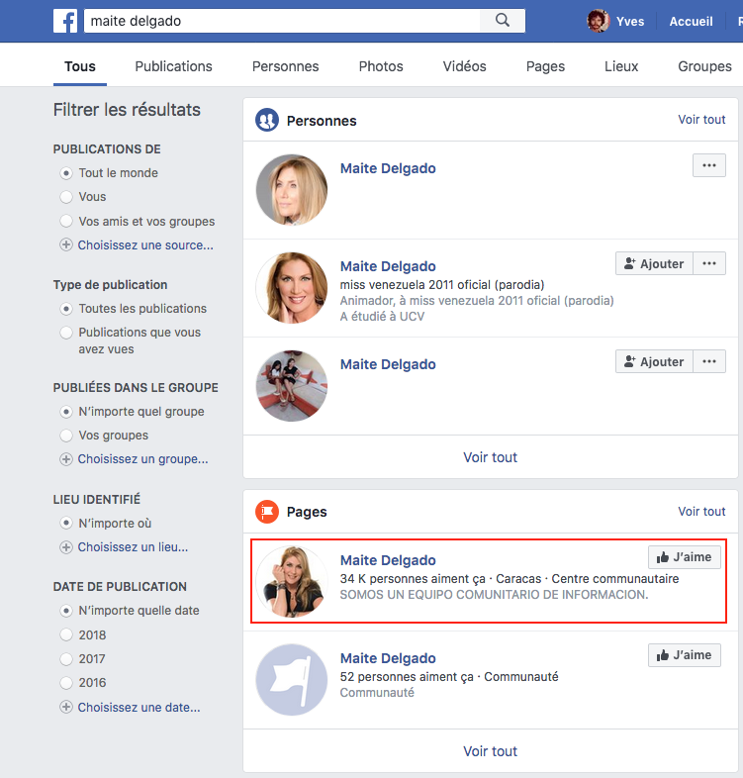Switch to the Lieux tab
The image size is (743, 778).
[x=621, y=66]
